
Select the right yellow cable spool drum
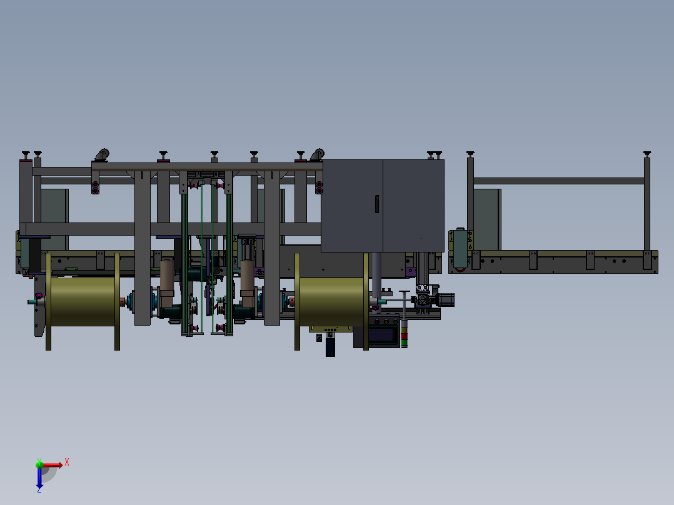[x=331, y=301]
